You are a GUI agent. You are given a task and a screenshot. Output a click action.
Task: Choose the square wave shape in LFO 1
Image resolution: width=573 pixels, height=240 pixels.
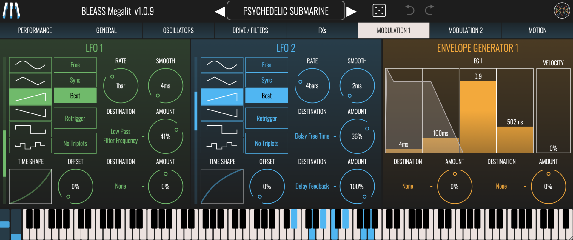click(x=30, y=129)
